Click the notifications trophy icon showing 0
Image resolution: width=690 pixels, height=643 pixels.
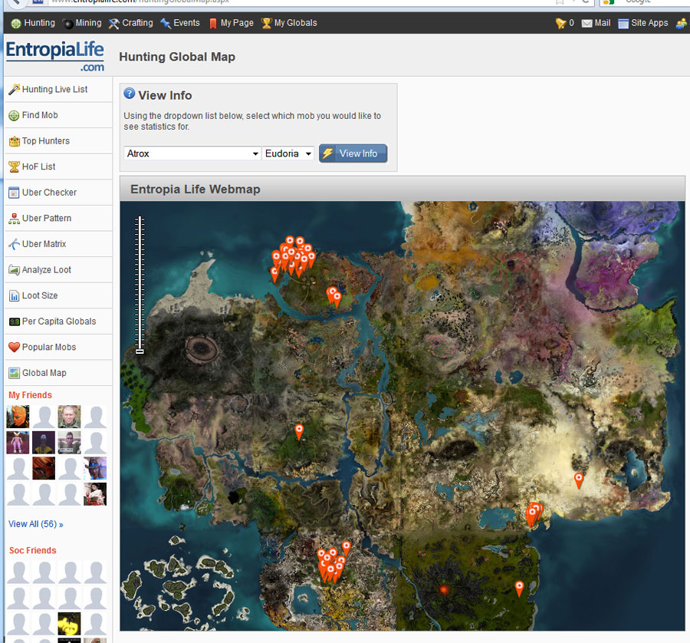click(564, 23)
